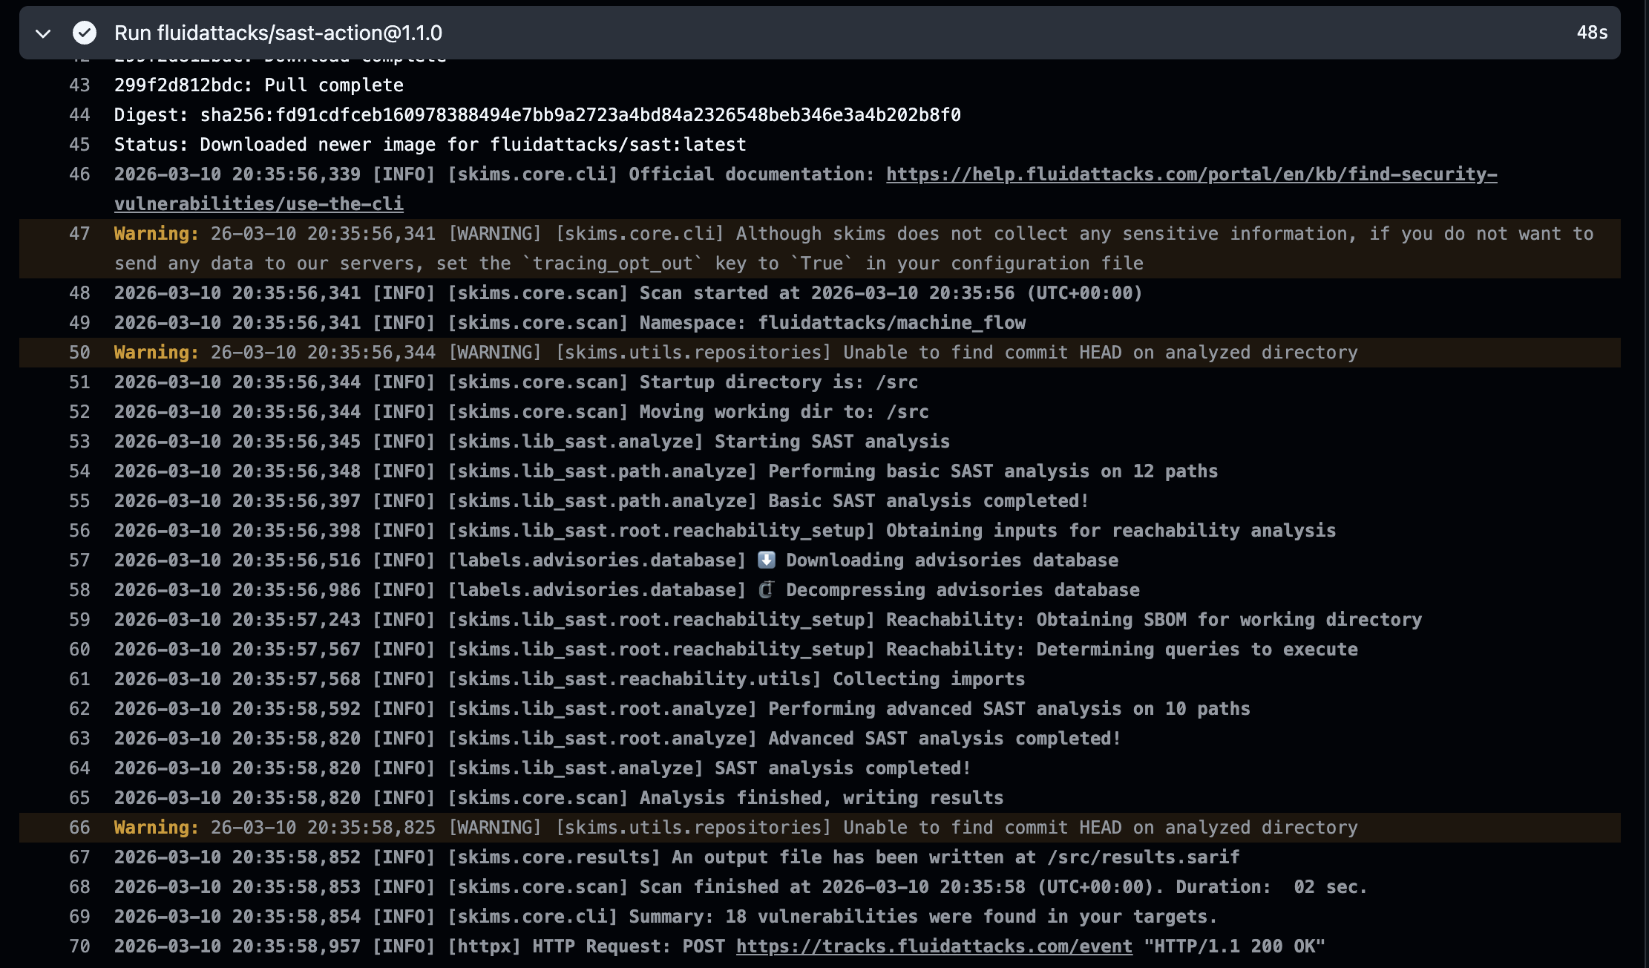
Task: Select line 48 where the scan started
Action: (x=79, y=292)
